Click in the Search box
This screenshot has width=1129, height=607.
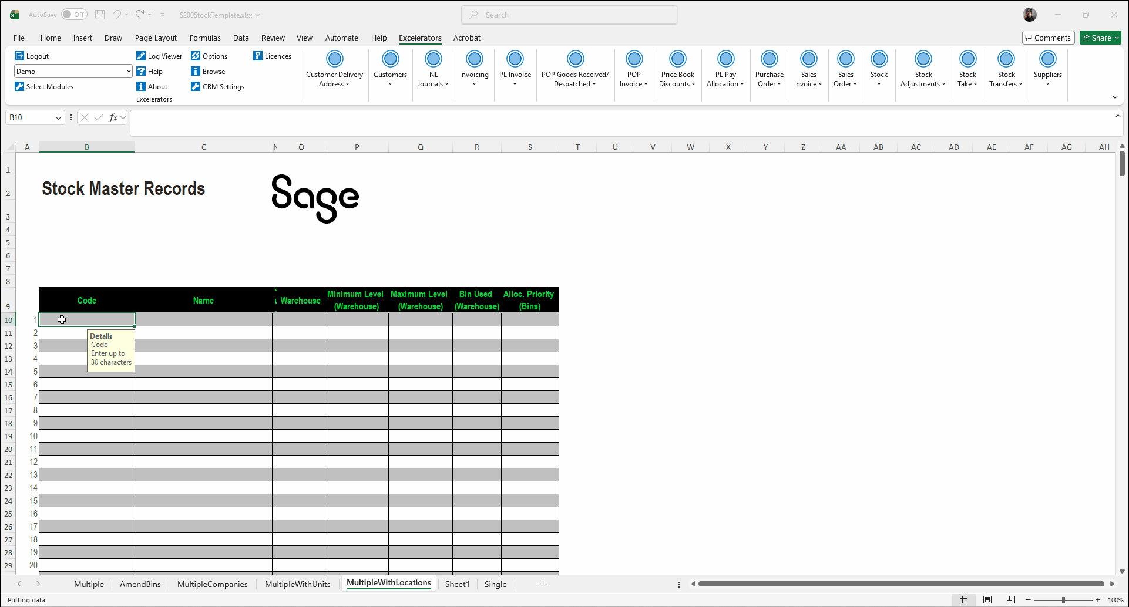pos(569,15)
